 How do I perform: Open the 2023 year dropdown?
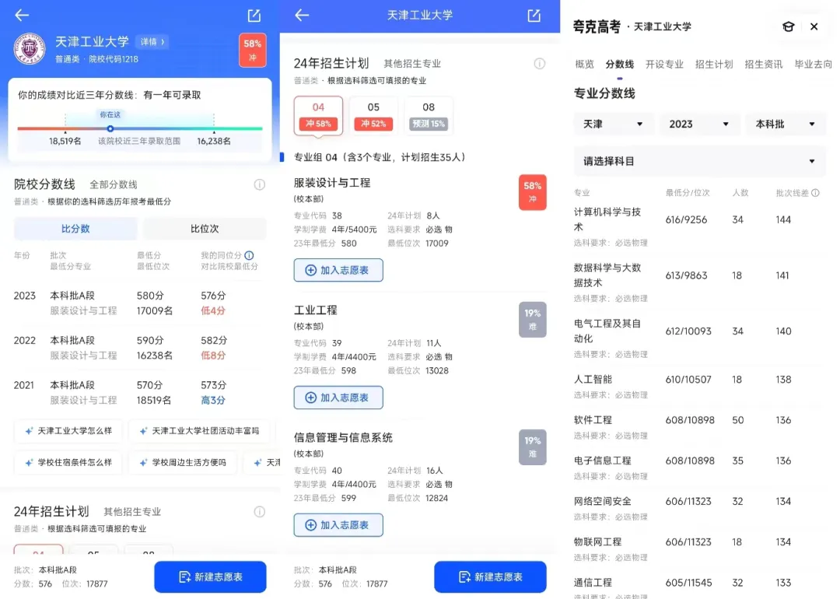click(x=698, y=124)
